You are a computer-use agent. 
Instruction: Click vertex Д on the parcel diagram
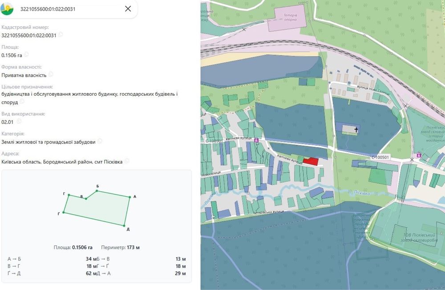[124, 225]
